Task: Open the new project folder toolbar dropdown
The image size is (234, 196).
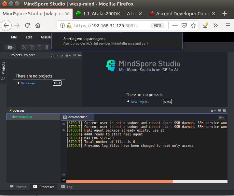Action: tap(10, 48)
